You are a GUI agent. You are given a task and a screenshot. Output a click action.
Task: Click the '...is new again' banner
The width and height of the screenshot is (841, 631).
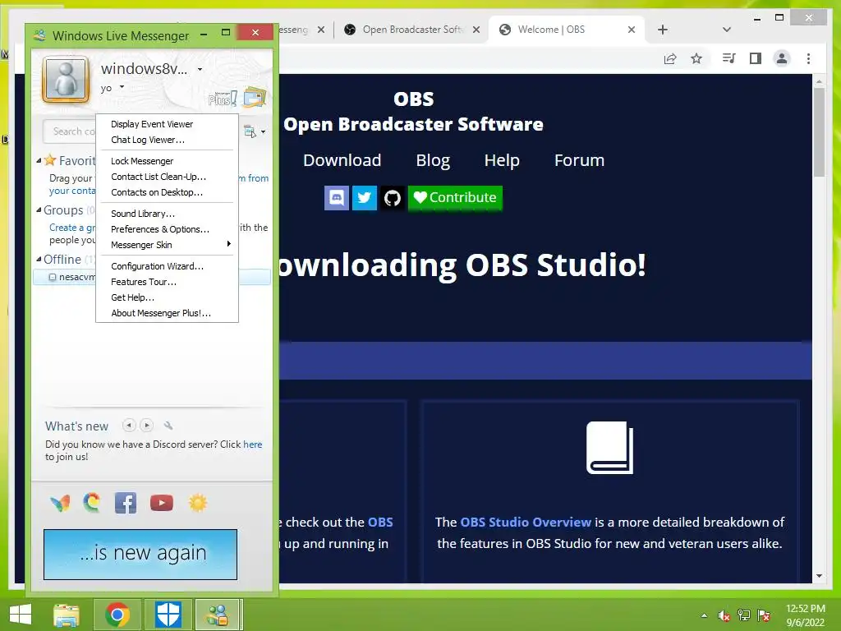140,555
